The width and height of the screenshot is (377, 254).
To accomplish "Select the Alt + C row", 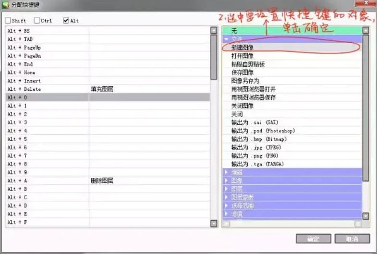I will 108,197.
